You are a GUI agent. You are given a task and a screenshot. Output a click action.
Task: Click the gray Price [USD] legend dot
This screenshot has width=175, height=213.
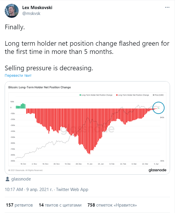point(153,95)
